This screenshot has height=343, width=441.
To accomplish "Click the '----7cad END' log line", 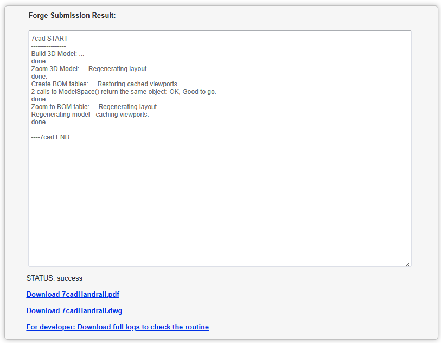I will point(50,137).
